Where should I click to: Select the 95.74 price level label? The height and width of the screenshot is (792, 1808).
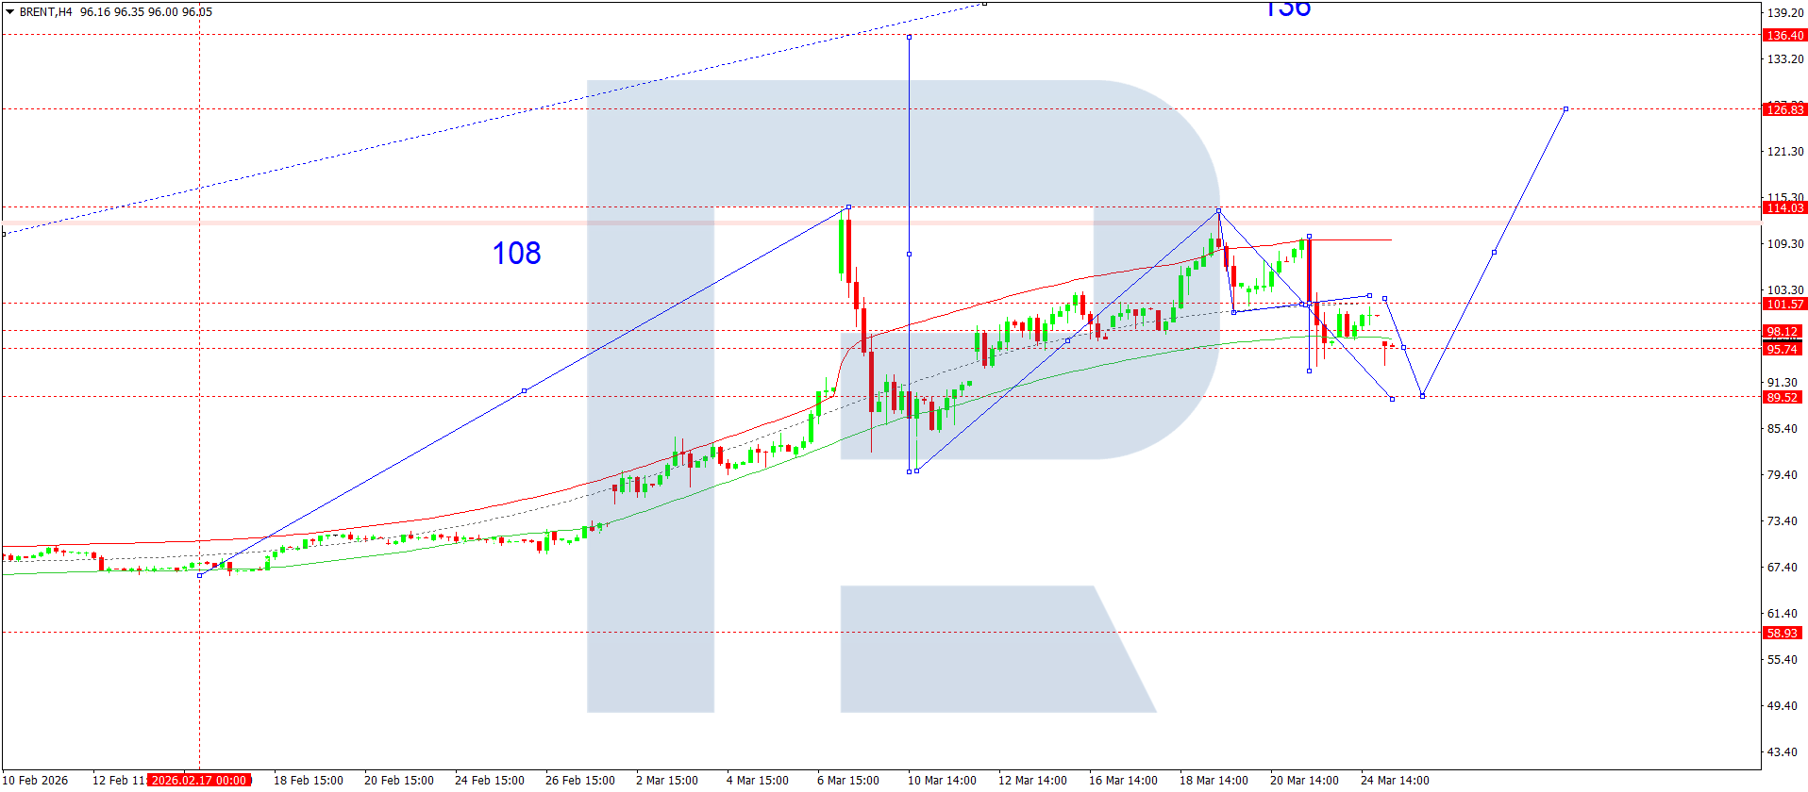(x=1782, y=349)
